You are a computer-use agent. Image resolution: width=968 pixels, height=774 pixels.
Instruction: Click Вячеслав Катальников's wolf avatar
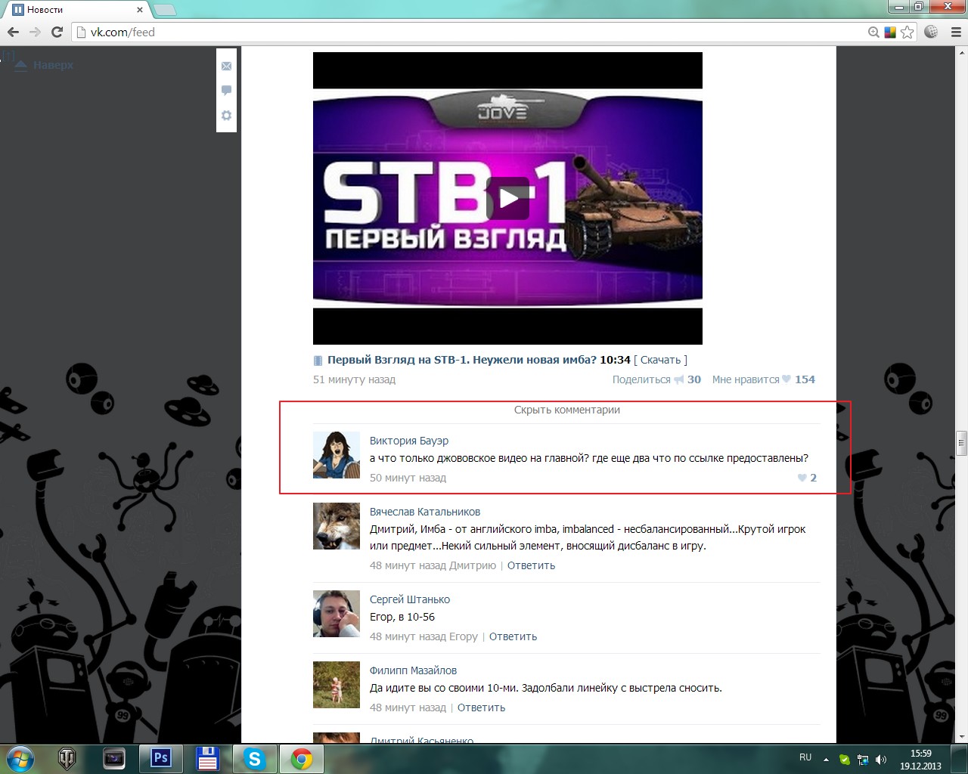point(337,526)
